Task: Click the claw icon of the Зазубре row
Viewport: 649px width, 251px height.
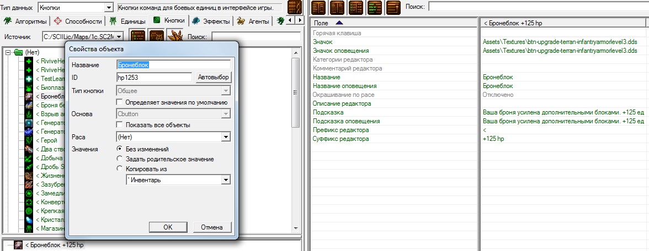Action: [x=29, y=184]
